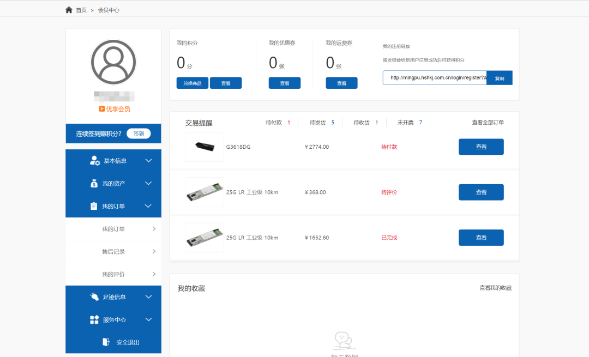This screenshot has height=357, width=589.
Task: Click 查看 button under 我的积分
Action: pos(226,83)
